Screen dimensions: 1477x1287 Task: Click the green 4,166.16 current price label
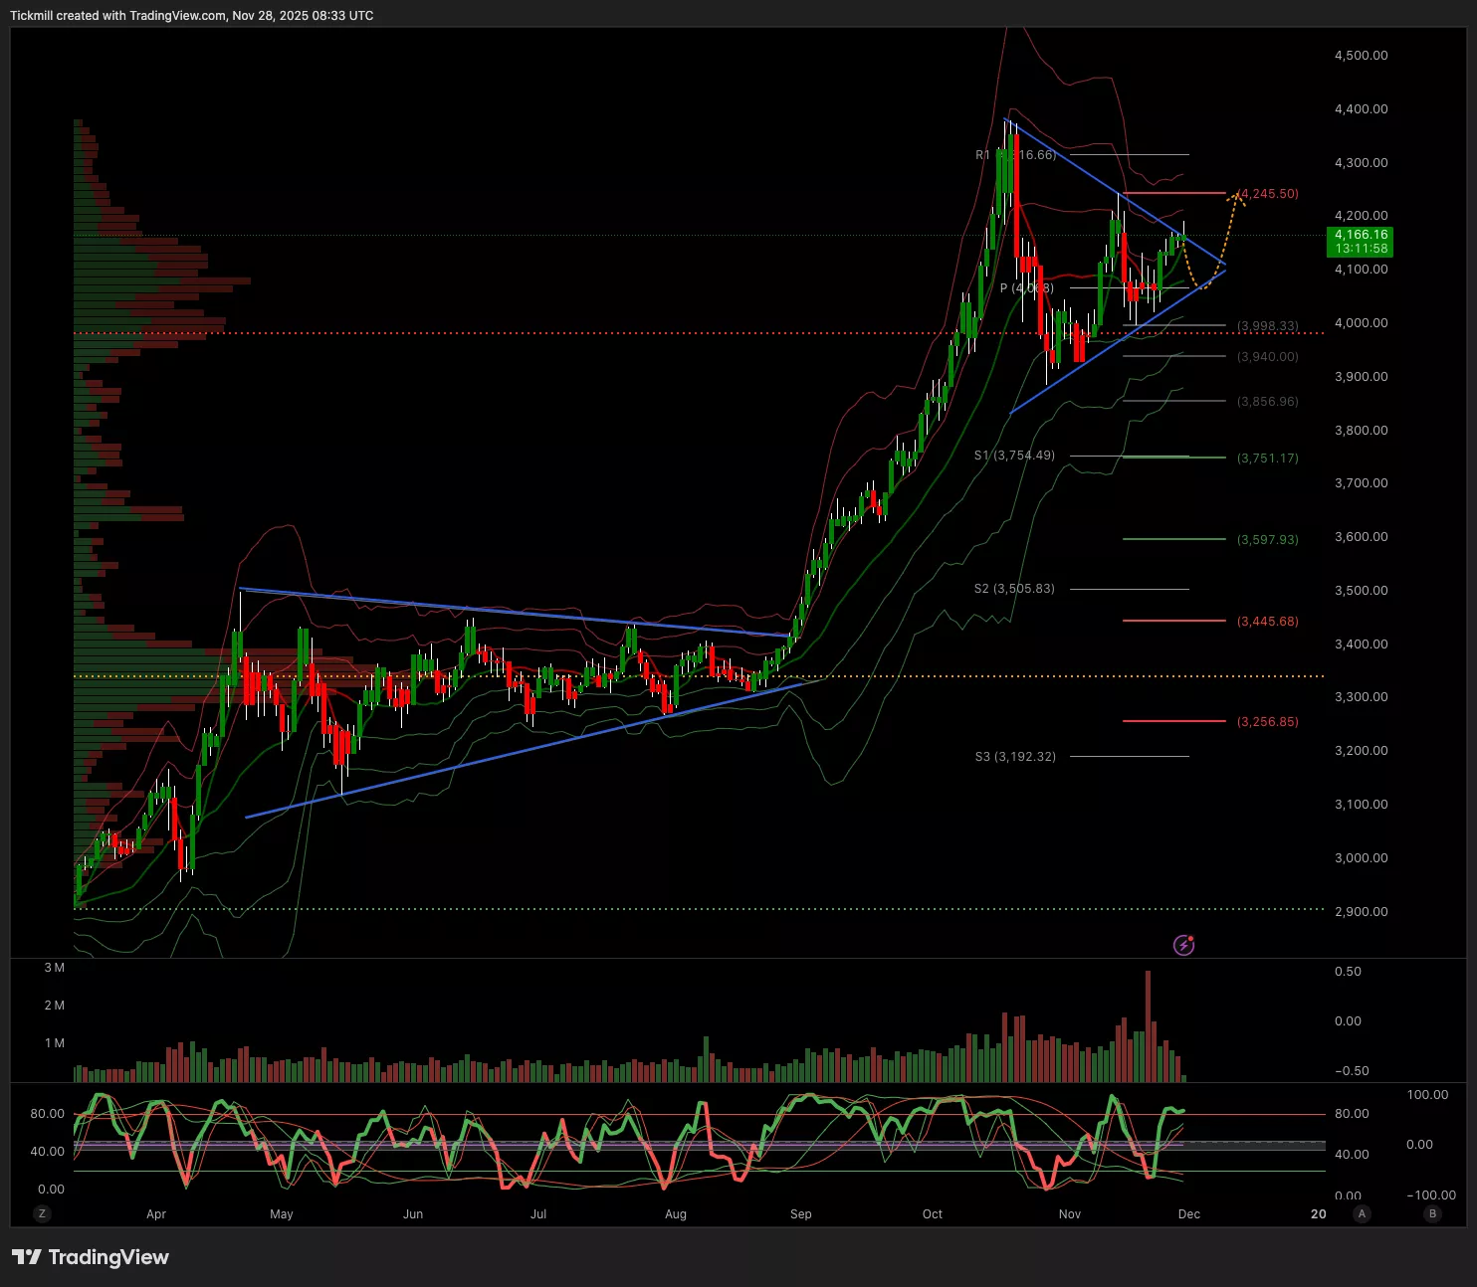(1360, 242)
